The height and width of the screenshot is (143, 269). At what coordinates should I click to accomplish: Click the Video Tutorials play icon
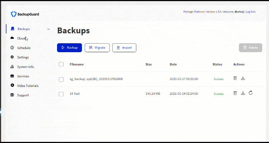[x=12, y=85]
